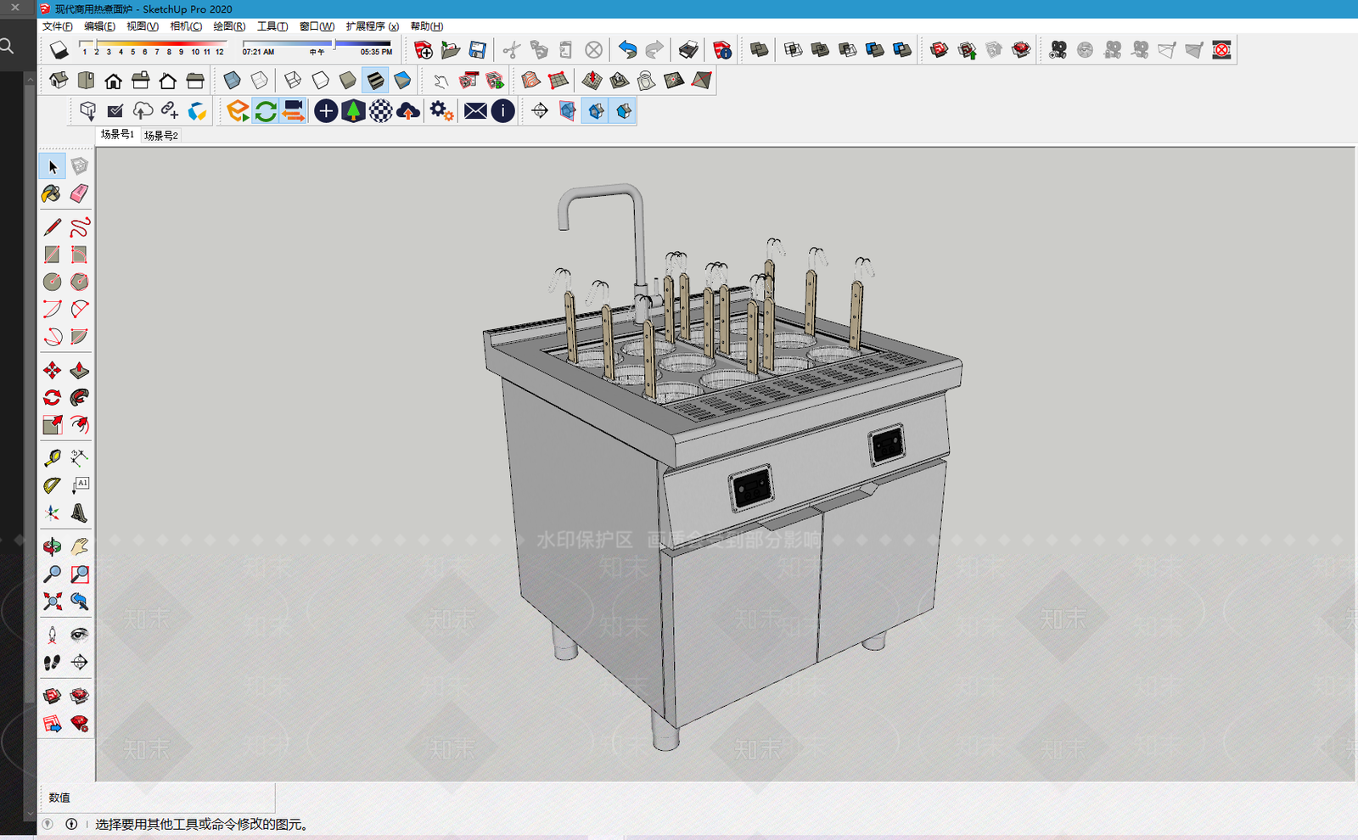Enable hidden line face style

coord(320,81)
